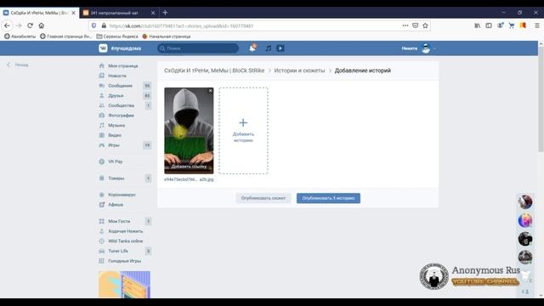Click Добавить ссылку on story thumbnail
544x306 pixels.
pos(189,167)
